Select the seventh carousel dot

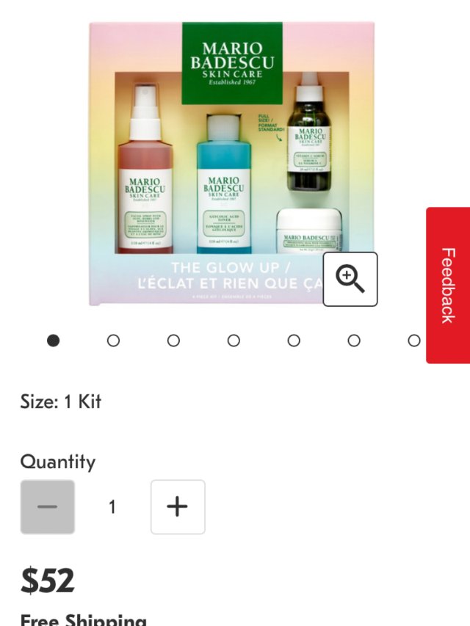(x=414, y=341)
